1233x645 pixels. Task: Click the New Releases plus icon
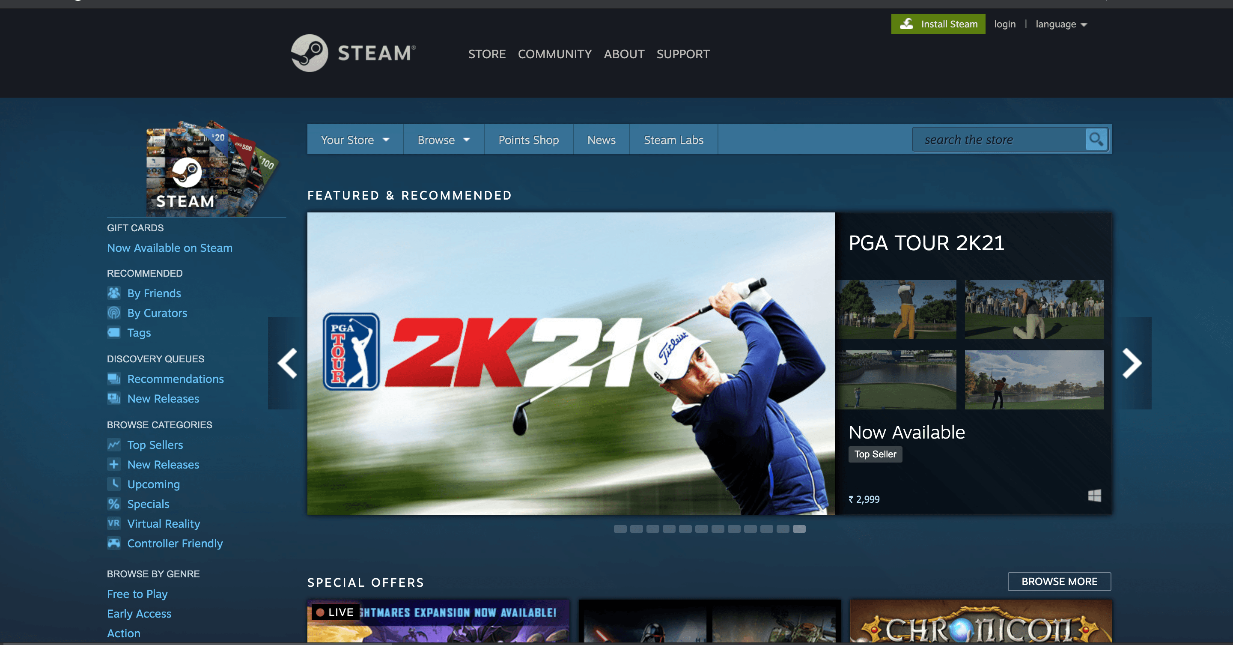(114, 464)
